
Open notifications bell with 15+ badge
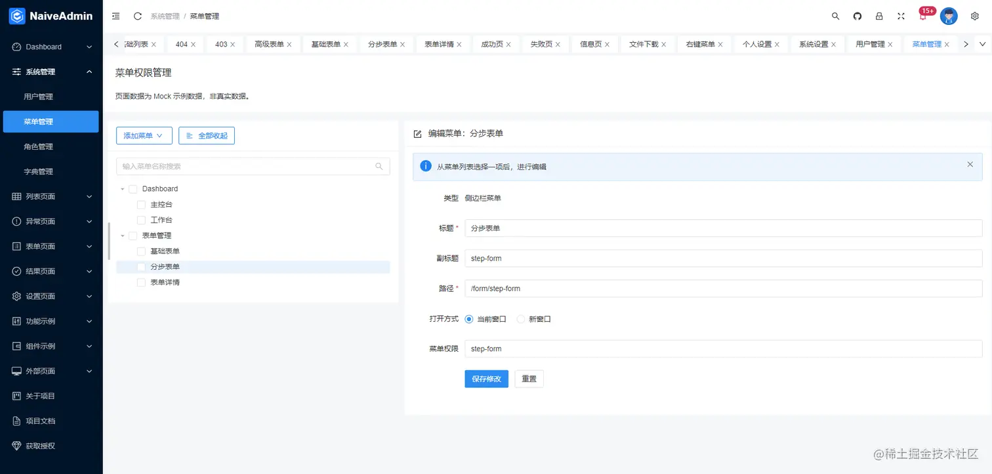(x=923, y=16)
